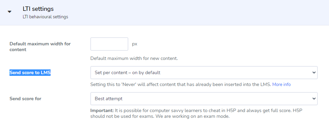The width and height of the screenshot is (329, 130).
Task: Open the More info link
Action: tap(281, 85)
